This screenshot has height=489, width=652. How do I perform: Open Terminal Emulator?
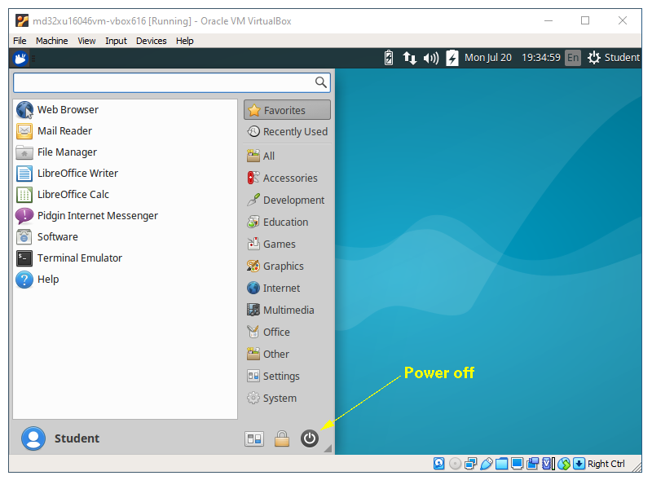[79, 258]
